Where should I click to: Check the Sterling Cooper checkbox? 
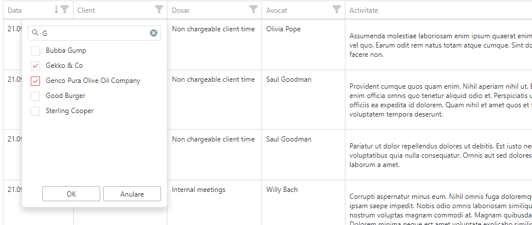35,111
